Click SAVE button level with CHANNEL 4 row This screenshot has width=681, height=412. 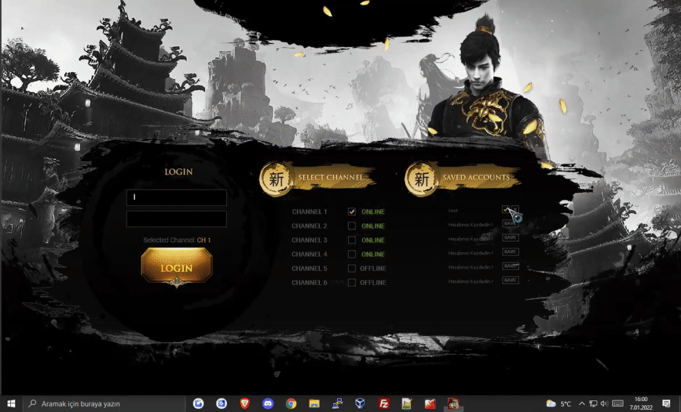pos(510,252)
